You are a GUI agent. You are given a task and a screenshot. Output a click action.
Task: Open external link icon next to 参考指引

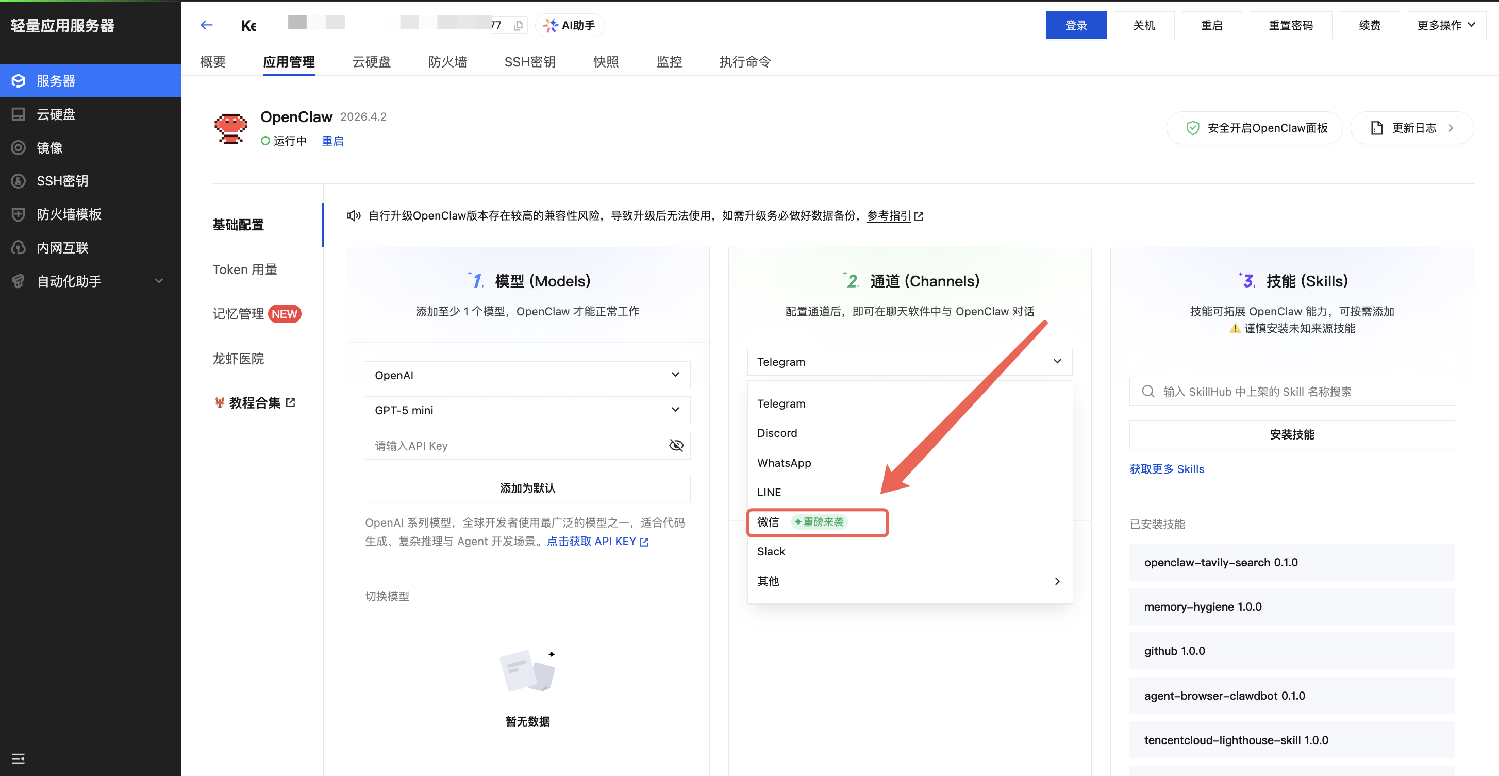coord(919,216)
